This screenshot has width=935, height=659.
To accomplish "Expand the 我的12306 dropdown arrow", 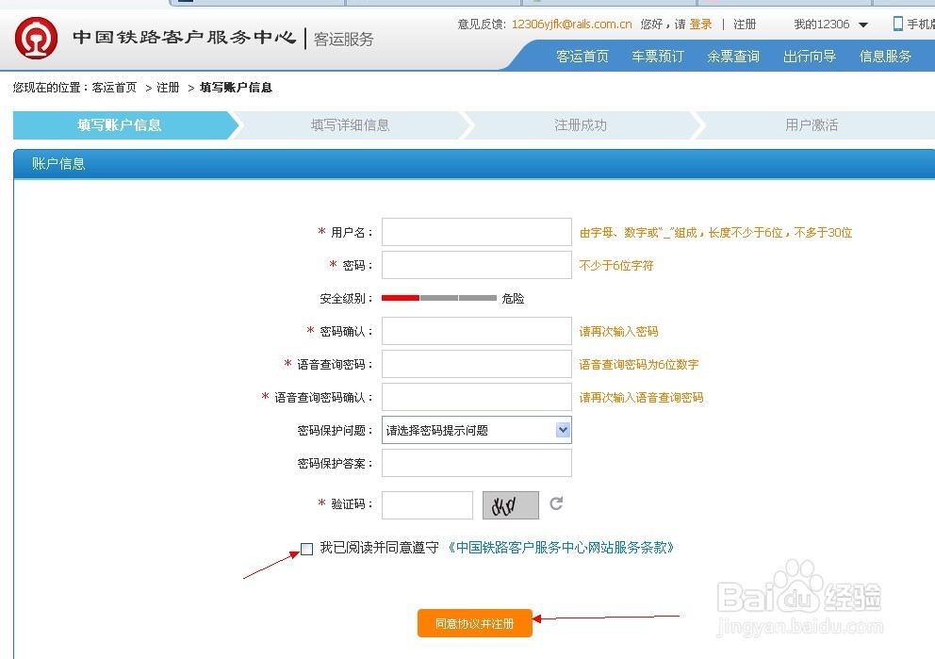I will click(x=862, y=25).
